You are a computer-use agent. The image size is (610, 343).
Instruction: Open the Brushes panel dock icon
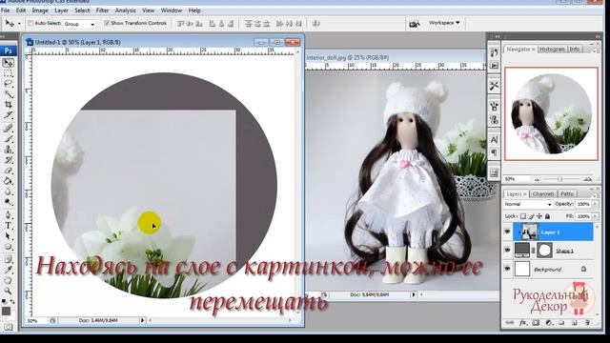tap(494, 106)
